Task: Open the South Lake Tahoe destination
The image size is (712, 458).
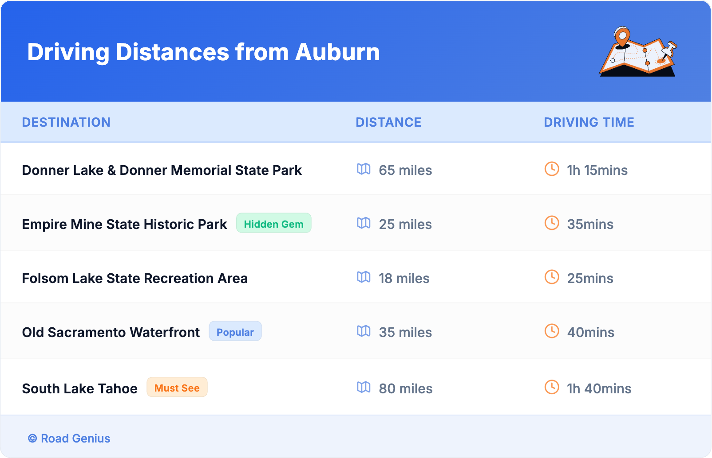Action: 80,389
